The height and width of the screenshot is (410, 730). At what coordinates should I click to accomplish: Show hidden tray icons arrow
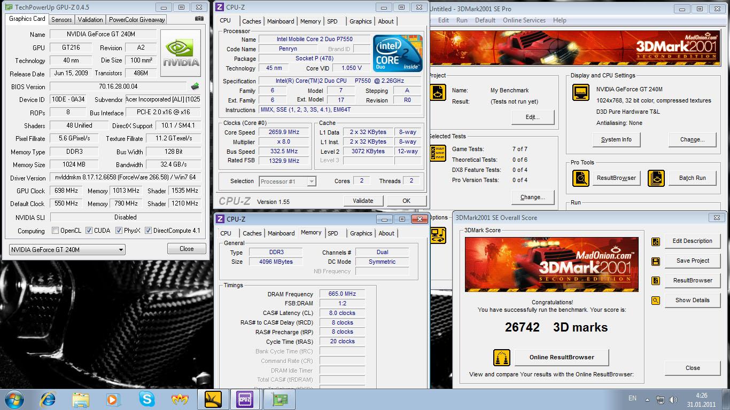[648, 399]
